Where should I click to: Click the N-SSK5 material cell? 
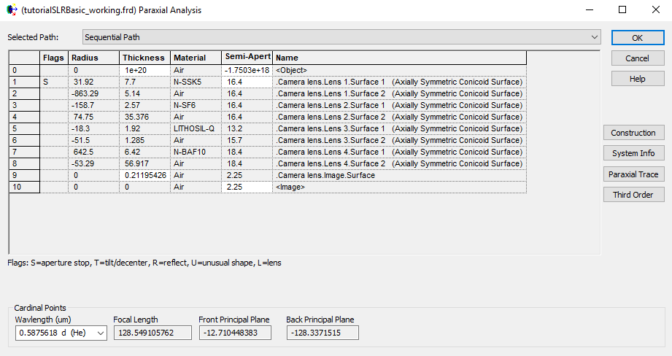(x=196, y=82)
